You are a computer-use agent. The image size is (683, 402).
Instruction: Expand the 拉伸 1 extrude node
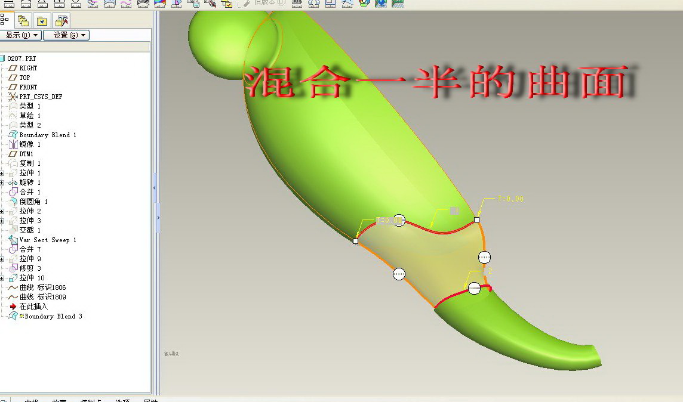[2, 173]
